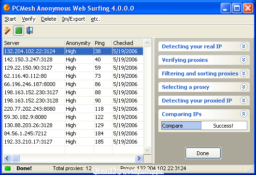
Task: Click the vertical scrollbar down arrow
Action: coord(147,150)
